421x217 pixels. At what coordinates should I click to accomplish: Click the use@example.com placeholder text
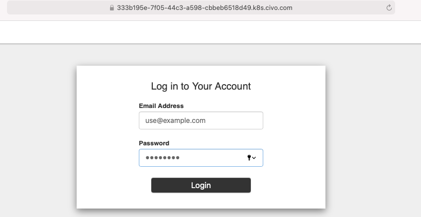[x=175, y=120]
